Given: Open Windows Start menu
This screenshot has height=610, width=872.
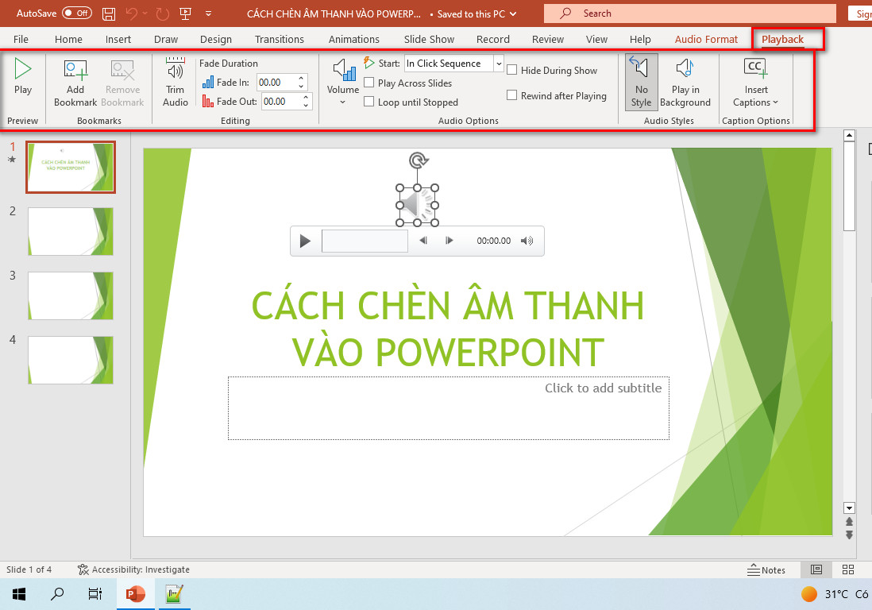Looking at the screenshot, I should 19,594.
